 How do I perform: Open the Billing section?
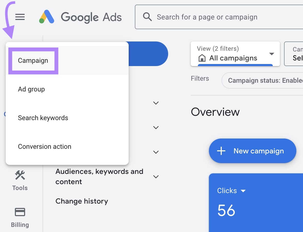click(x=20, y=216)
